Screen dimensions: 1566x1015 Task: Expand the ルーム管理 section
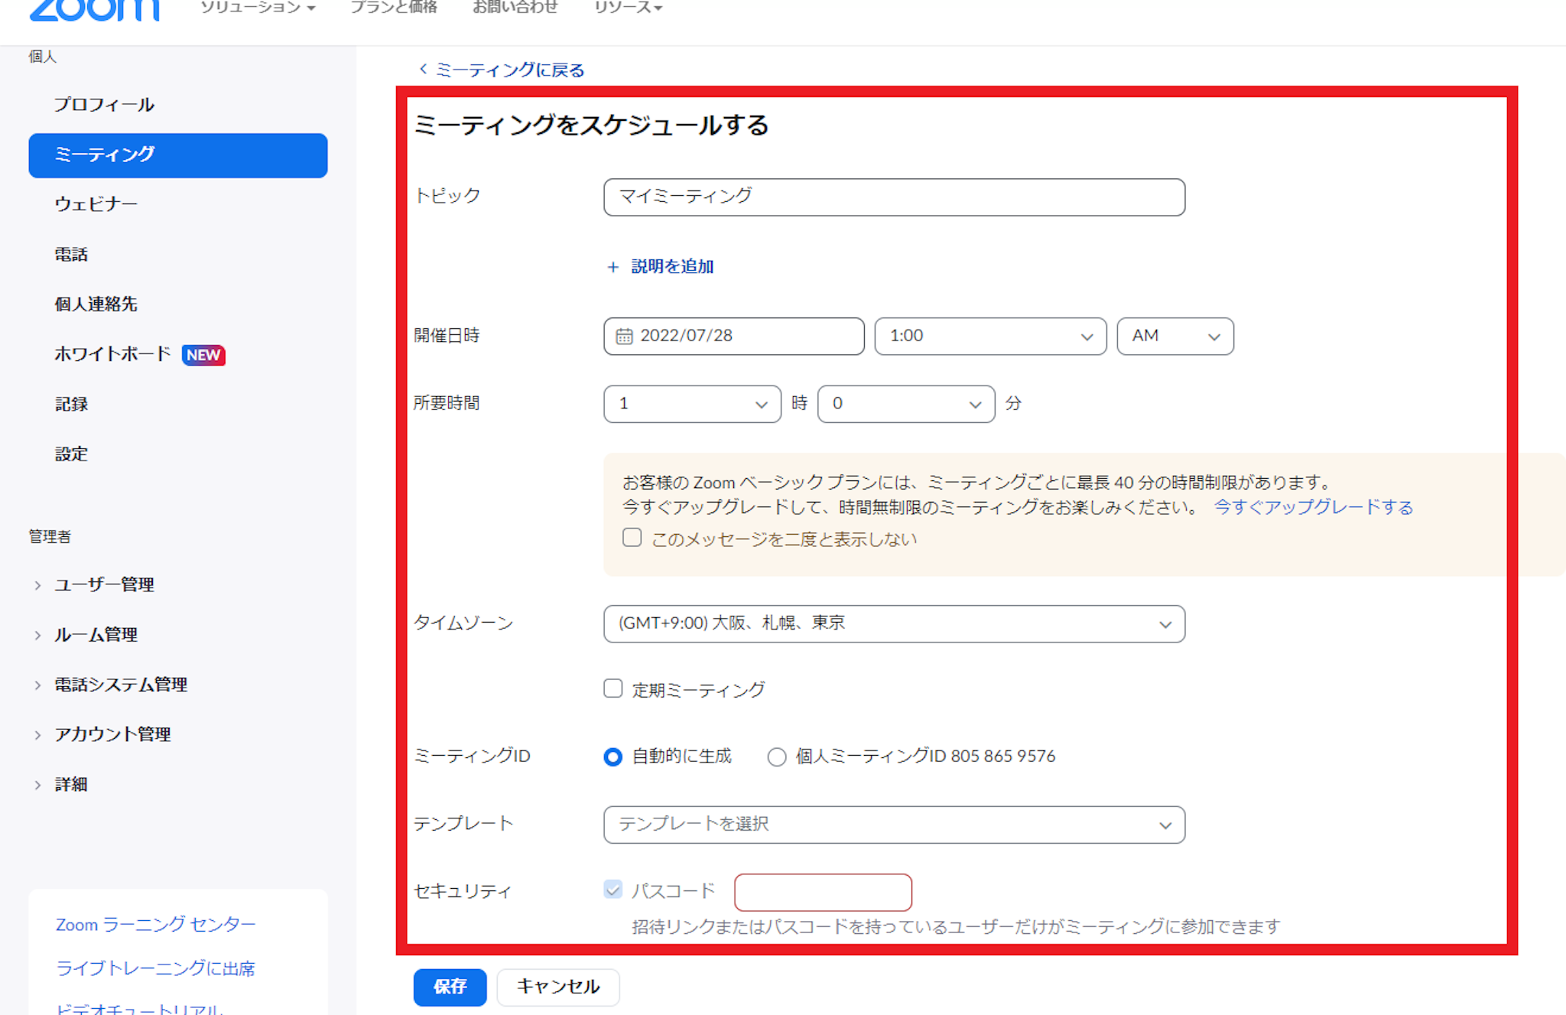[x=37, y=635]
